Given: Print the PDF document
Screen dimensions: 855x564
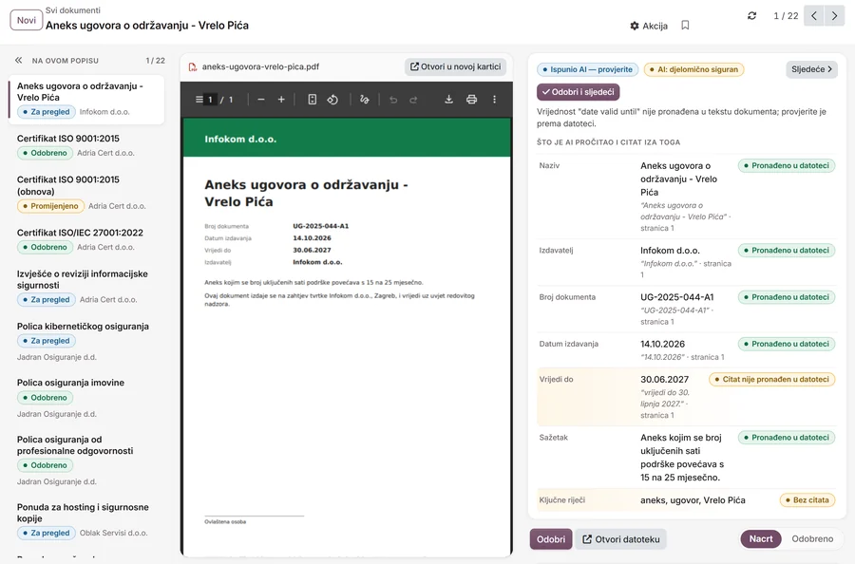Looking at the screenshot, I should click(471, 99).
